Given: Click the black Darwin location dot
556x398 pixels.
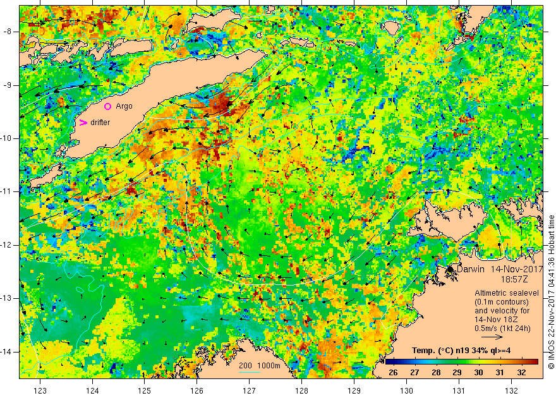Looking at the screenshot, I should (x=450, y=269).
